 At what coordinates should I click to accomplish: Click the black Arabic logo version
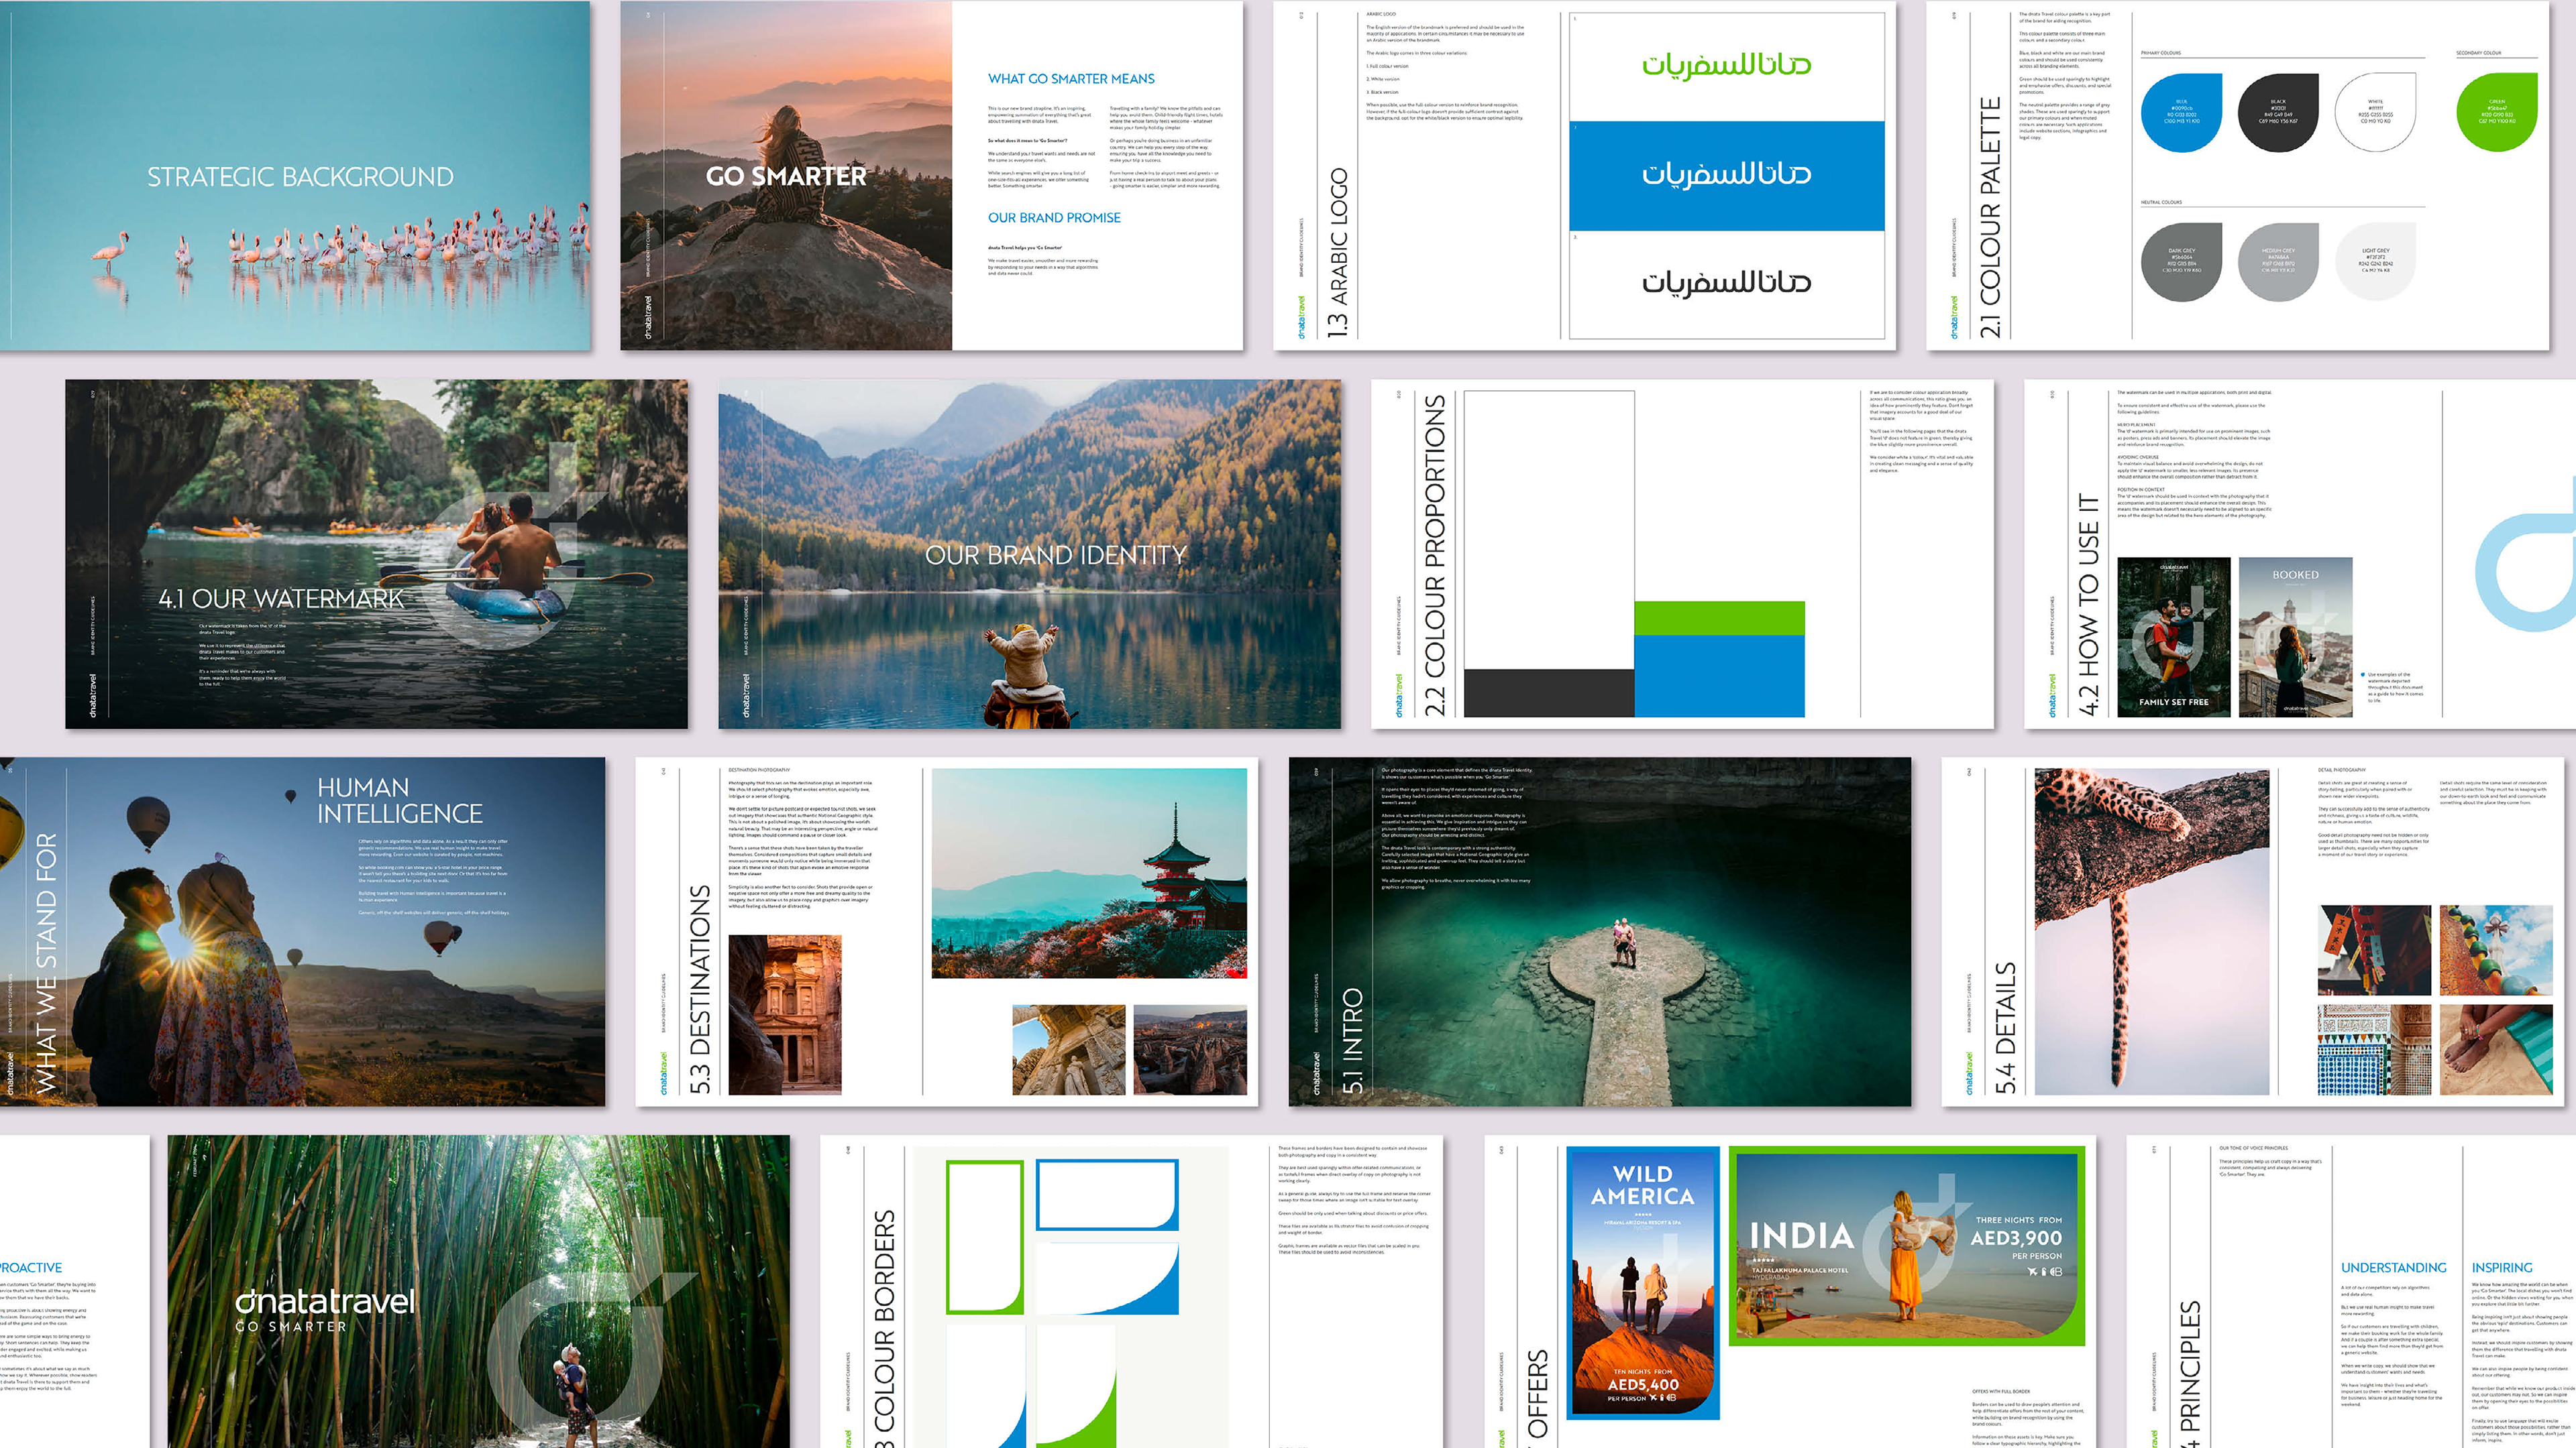(1726, 284)
